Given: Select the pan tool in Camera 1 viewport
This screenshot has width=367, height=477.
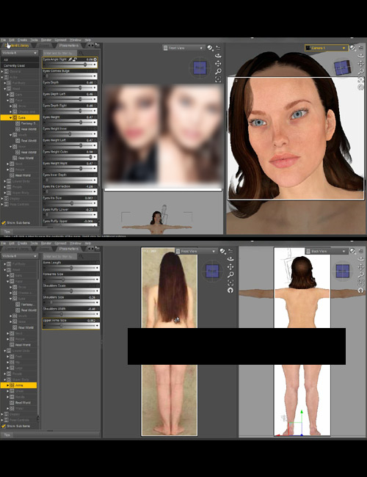Looking at the screenshot, I should (x=360, y=64).
